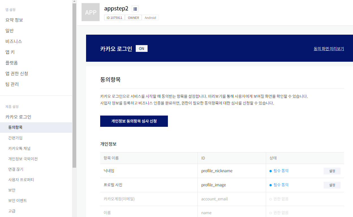The image size is (353, 217).
Task: Click 설정 button for 프로필 사진 row
Action: 332,185
